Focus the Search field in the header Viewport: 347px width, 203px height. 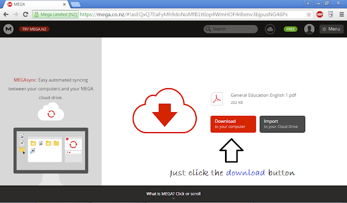coord(230,29)
